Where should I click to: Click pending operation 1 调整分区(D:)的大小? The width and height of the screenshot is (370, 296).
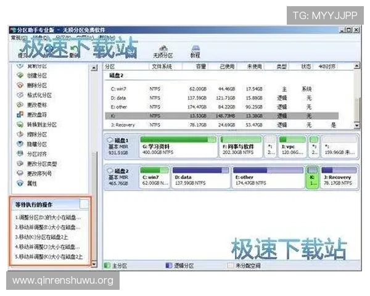pyautogui.click(x=48, y=218)
